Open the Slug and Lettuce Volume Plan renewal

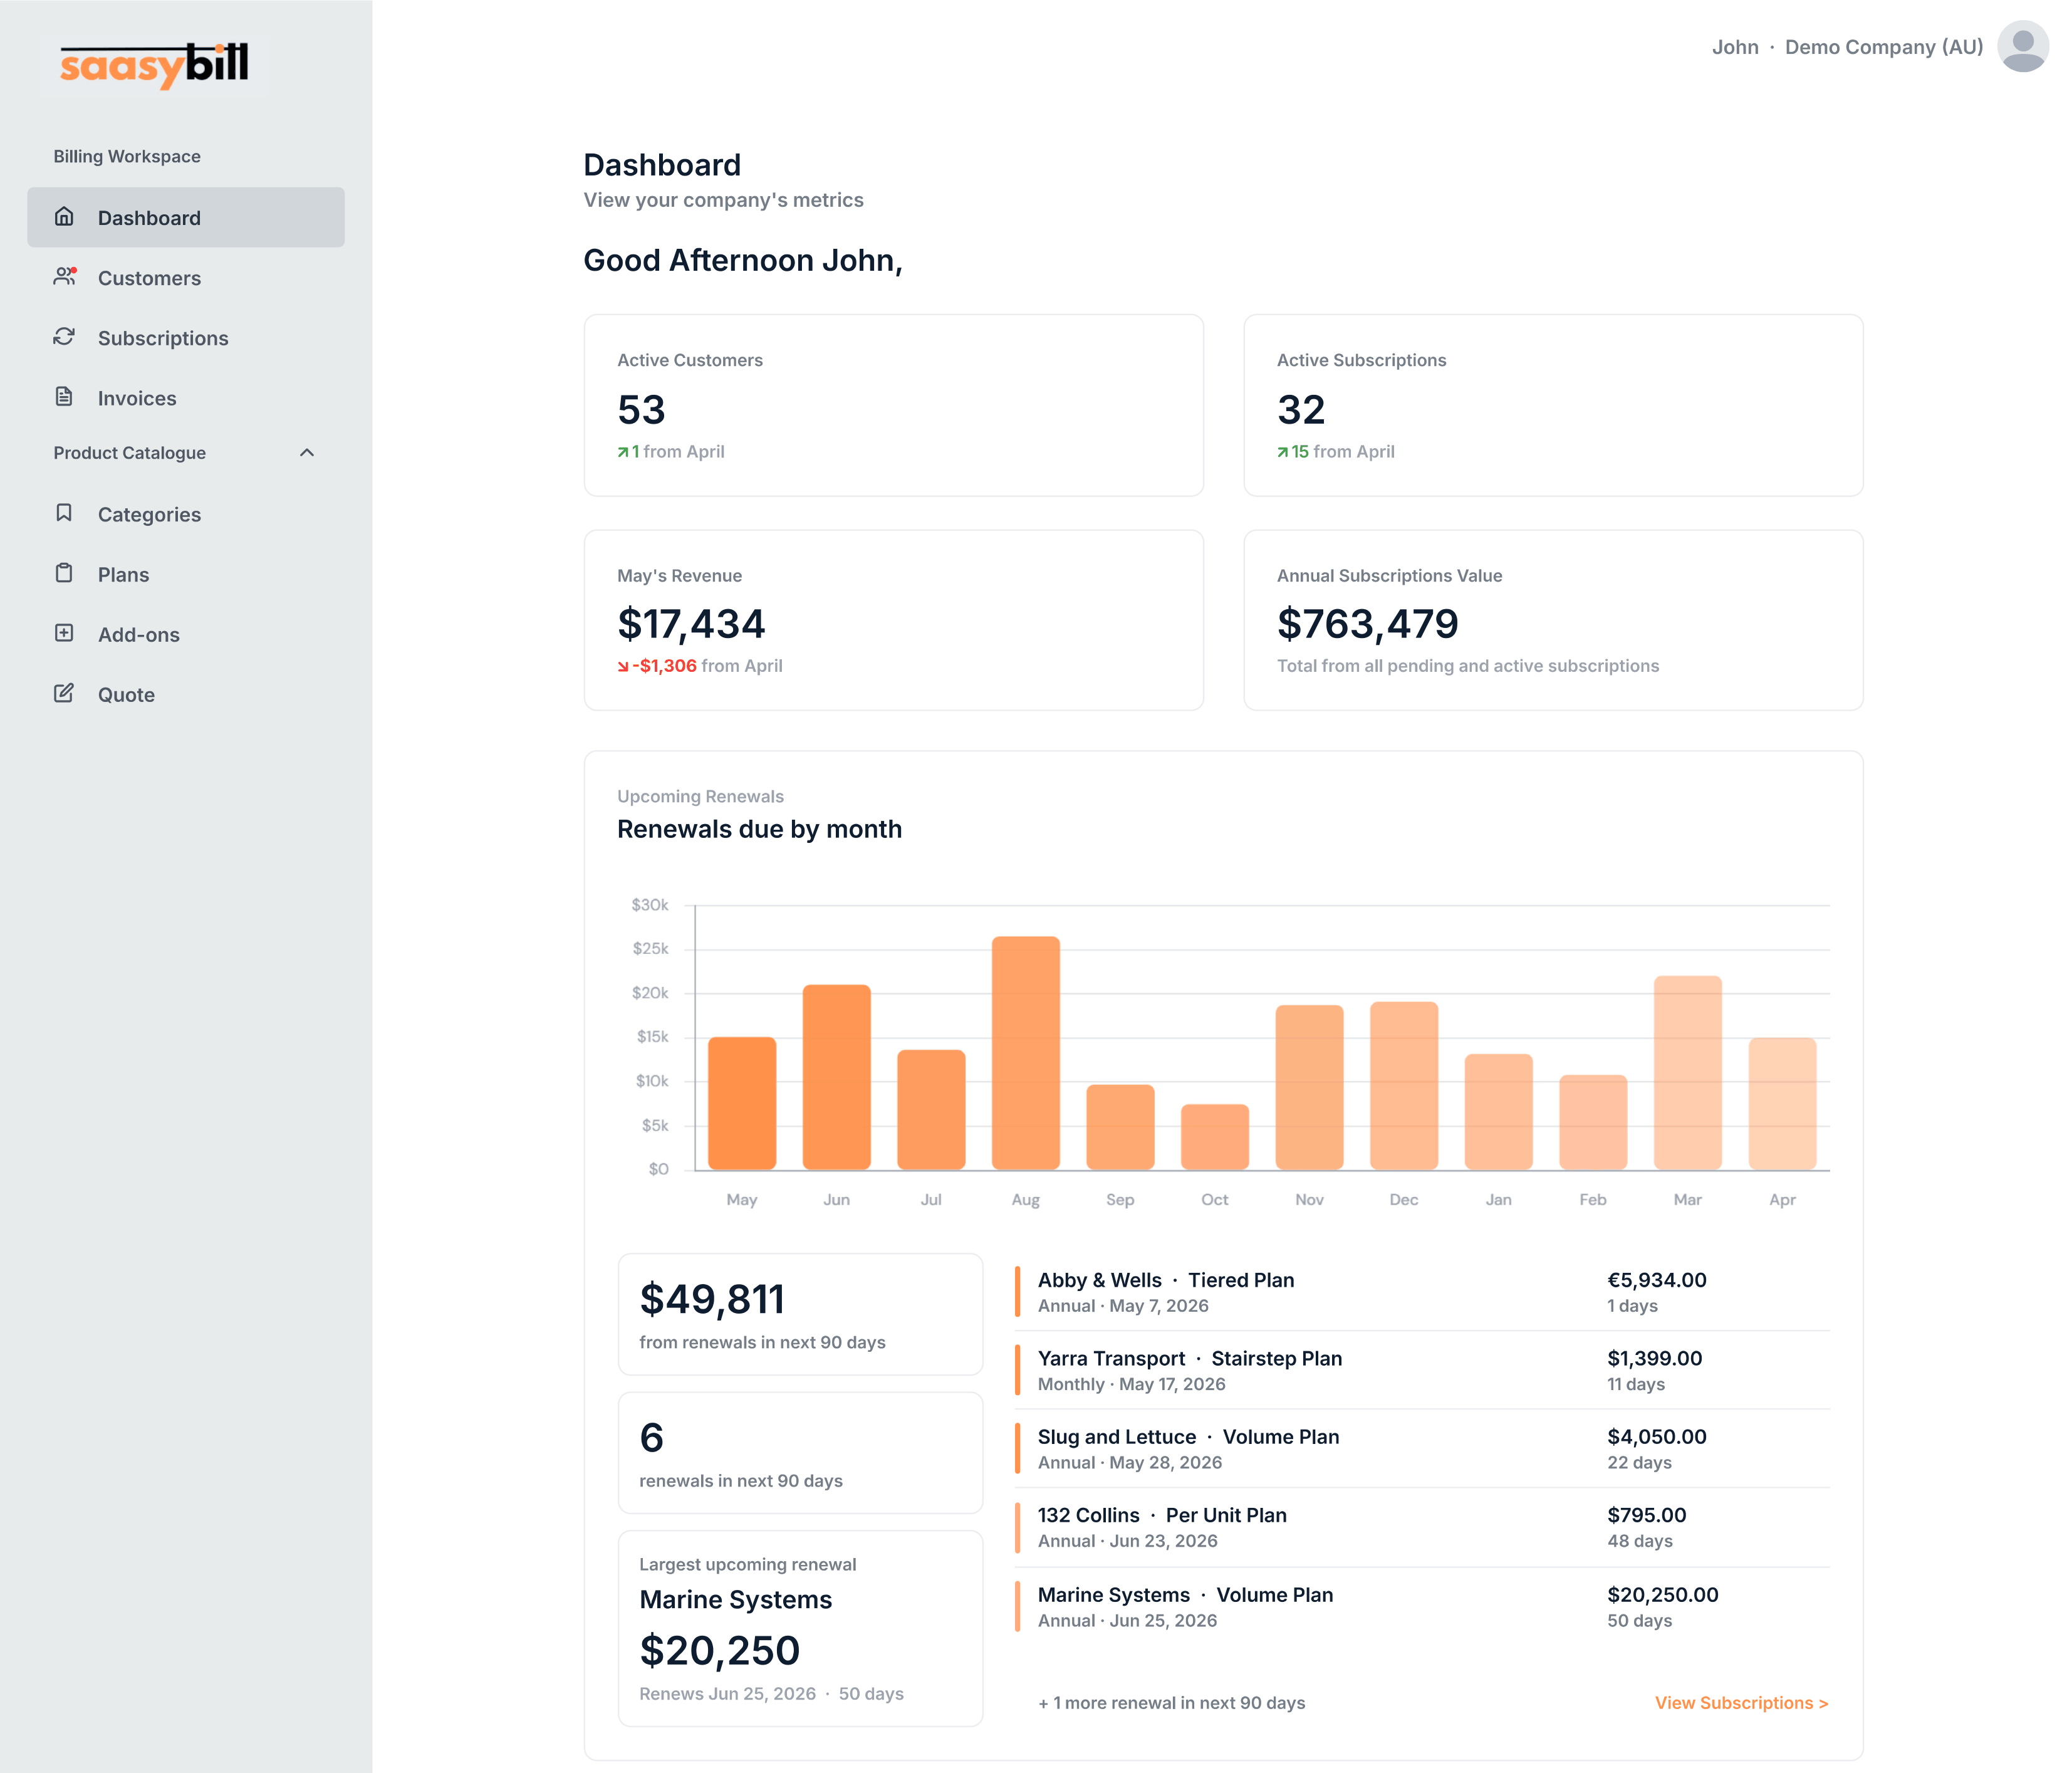pyautogui.click(x=1422, y=1449)
